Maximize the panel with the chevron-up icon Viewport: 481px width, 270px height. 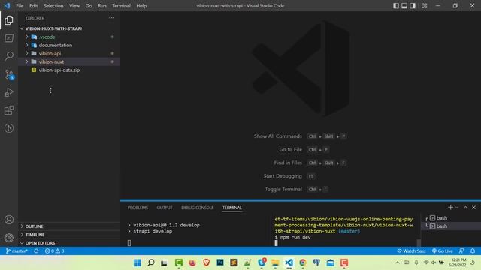(465, 208)
